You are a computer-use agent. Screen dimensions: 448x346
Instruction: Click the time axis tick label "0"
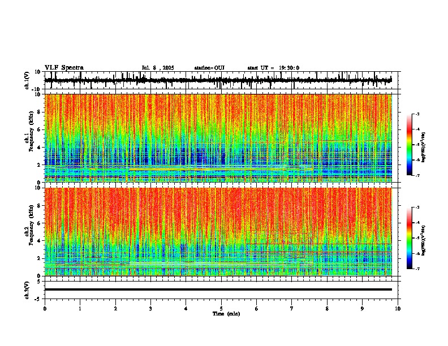[x=45, y=309]
